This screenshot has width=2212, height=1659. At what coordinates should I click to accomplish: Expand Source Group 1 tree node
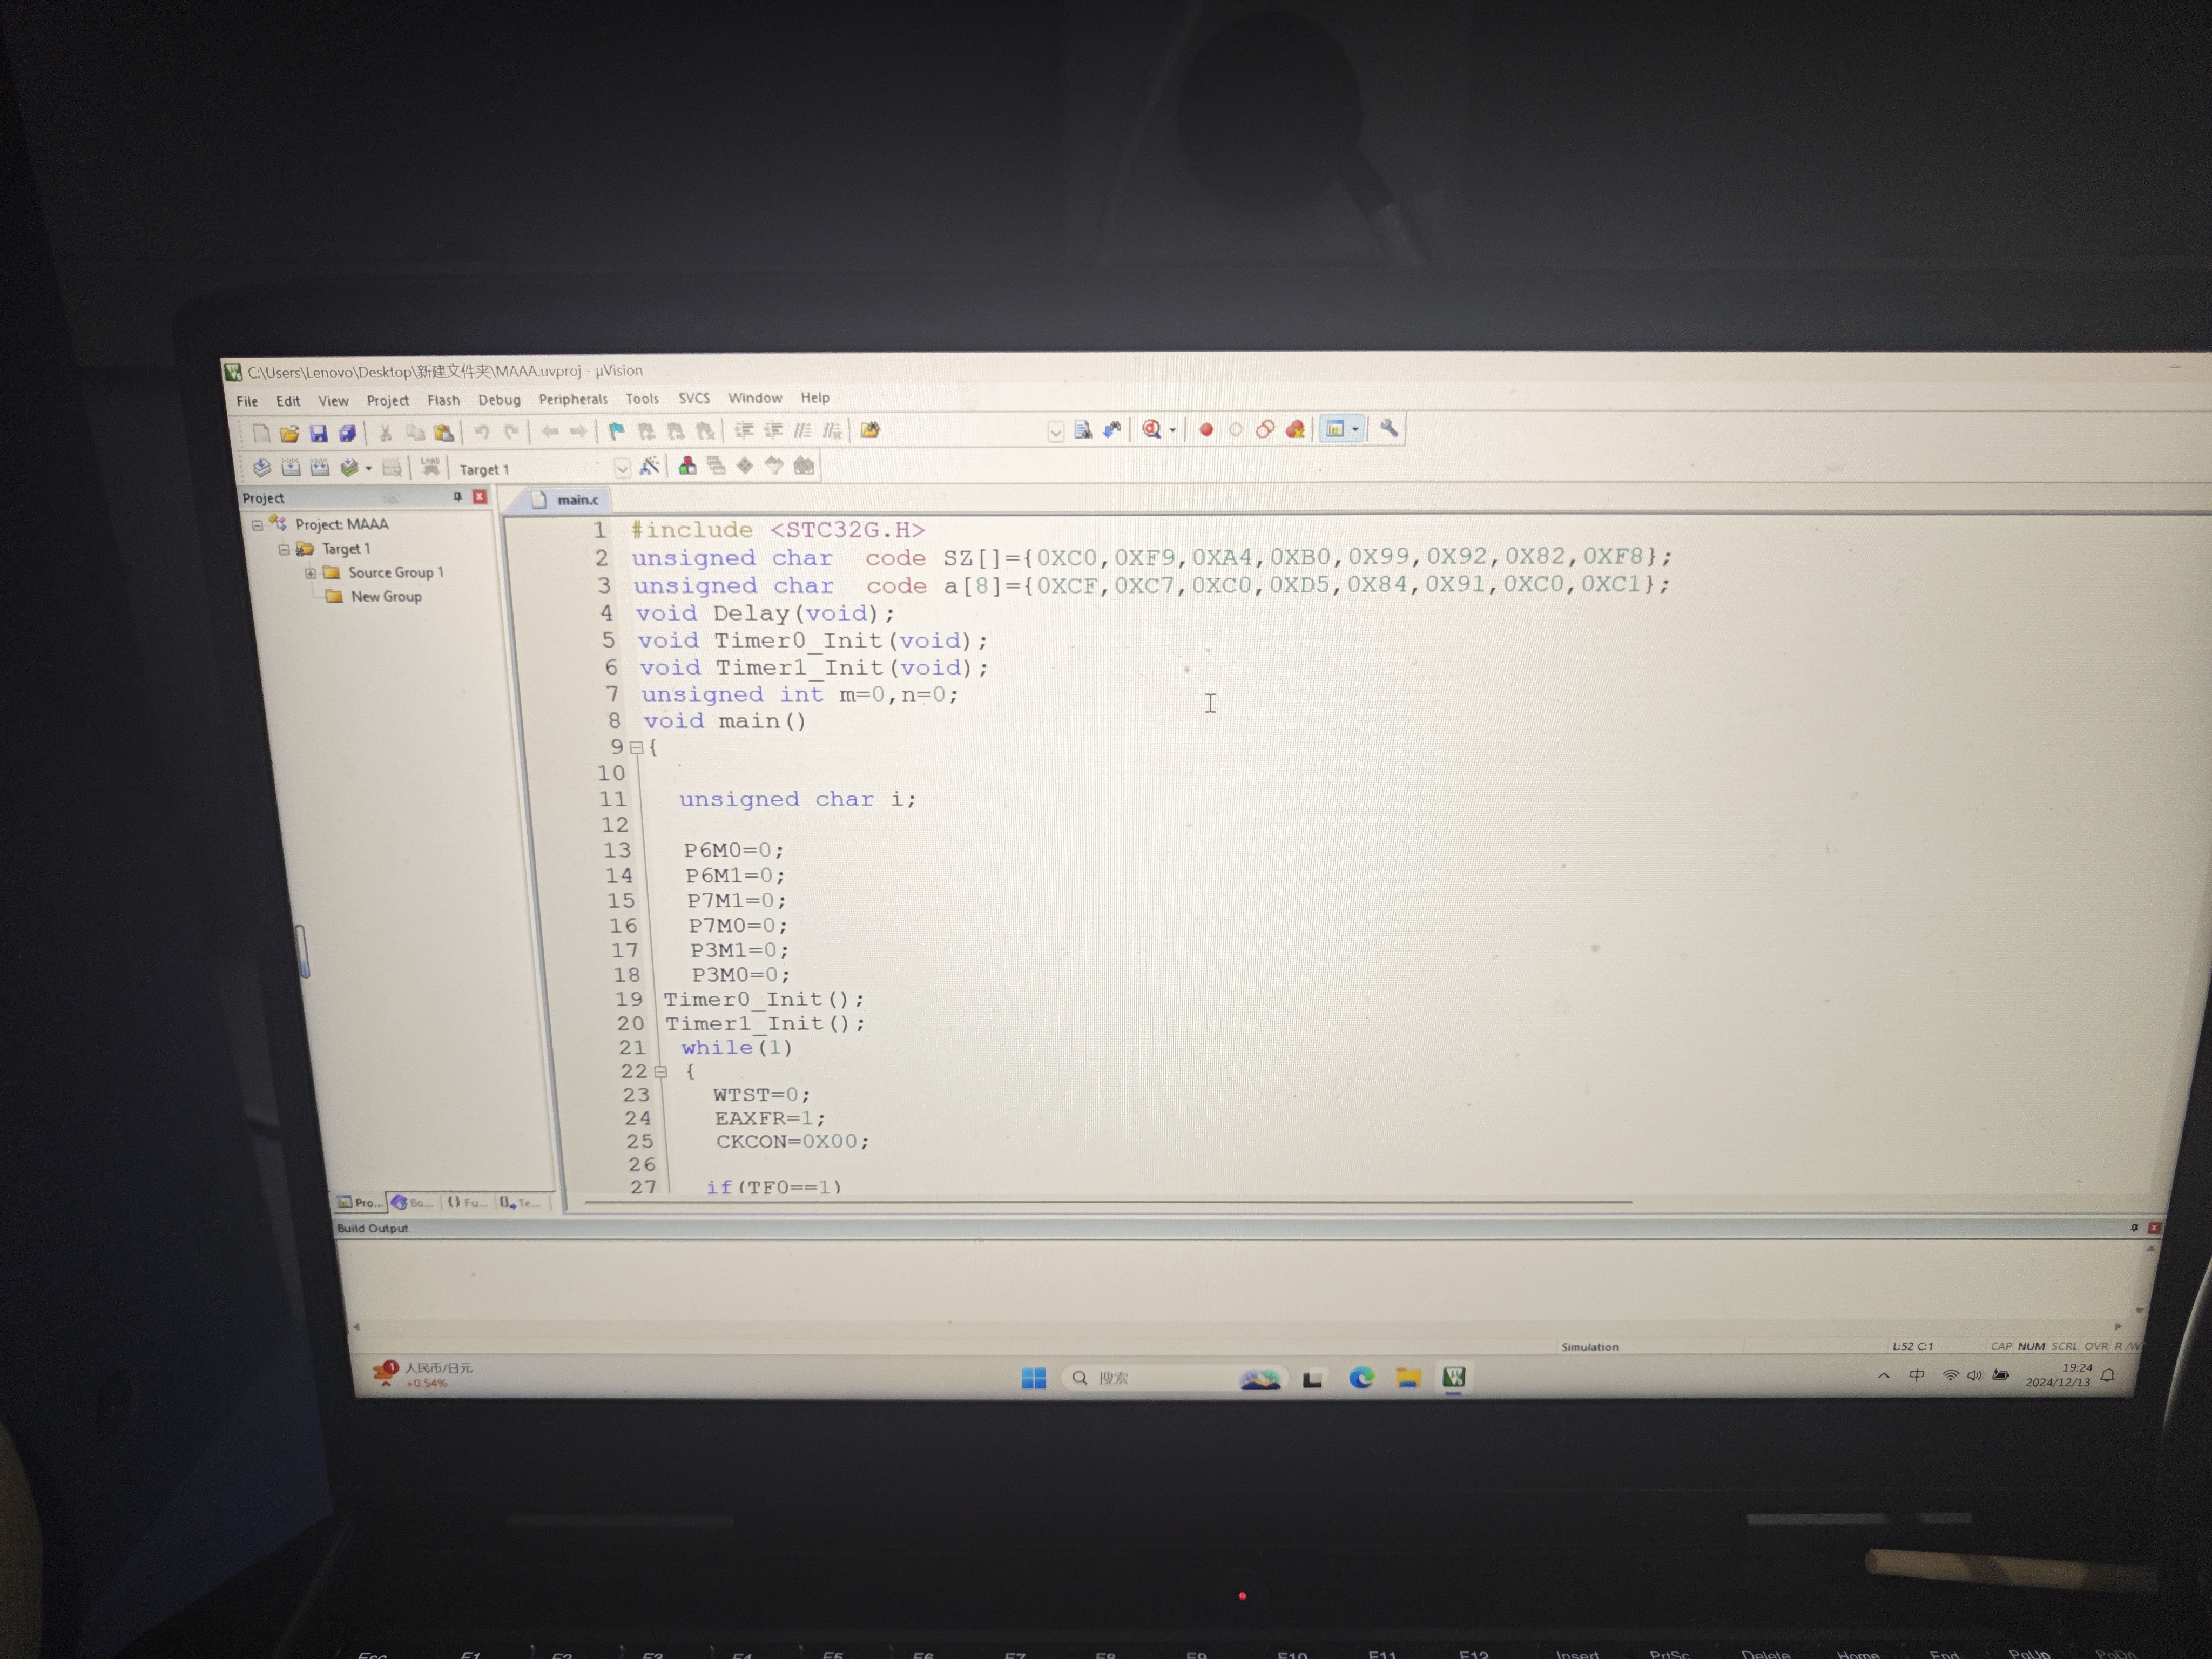point(310,573)
